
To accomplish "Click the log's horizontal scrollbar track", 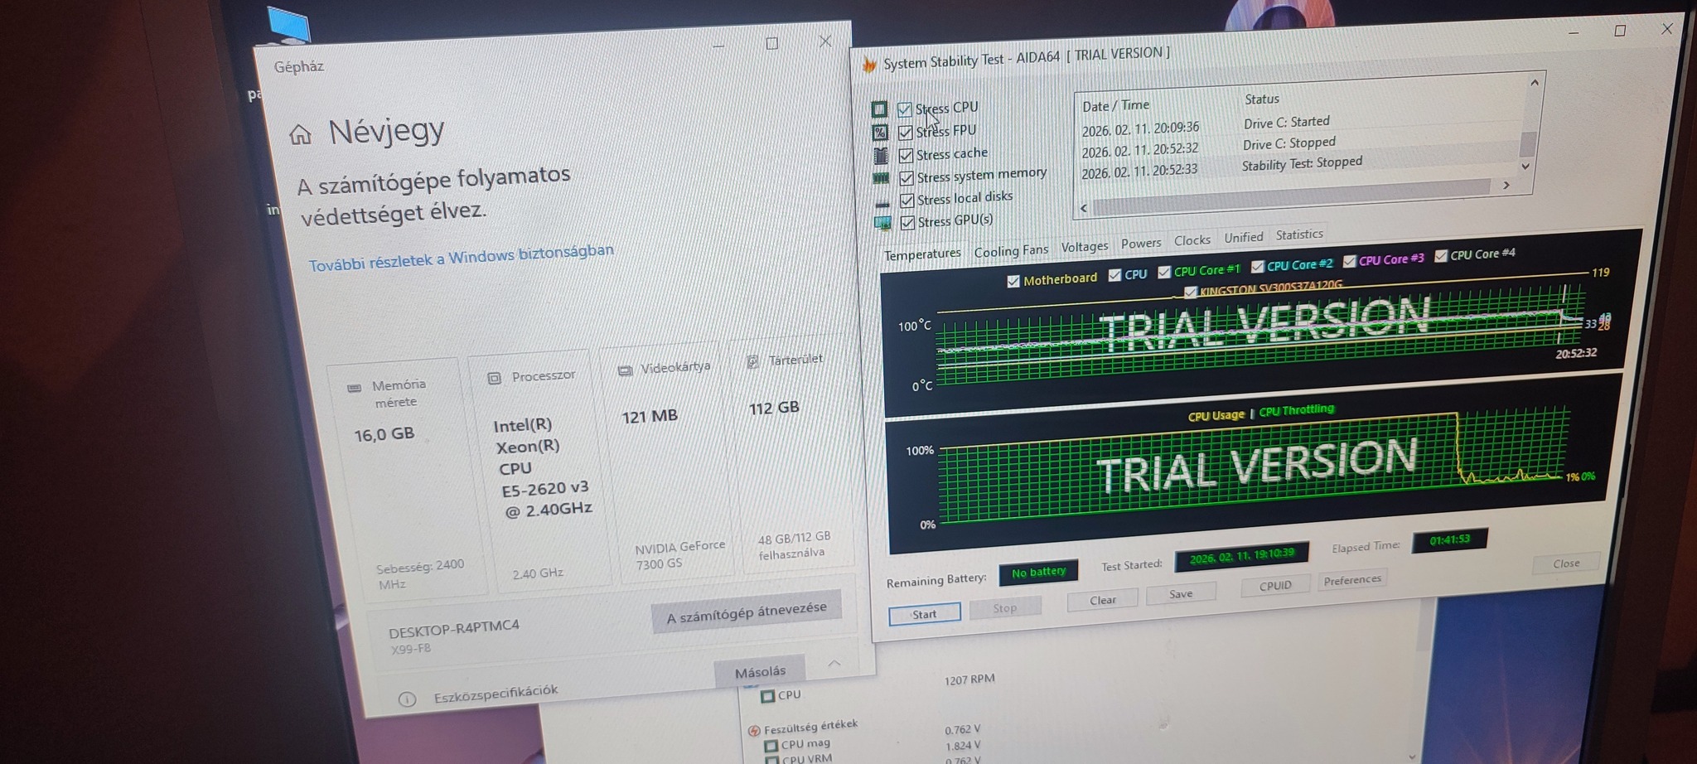I will (x=1293, y=197).
